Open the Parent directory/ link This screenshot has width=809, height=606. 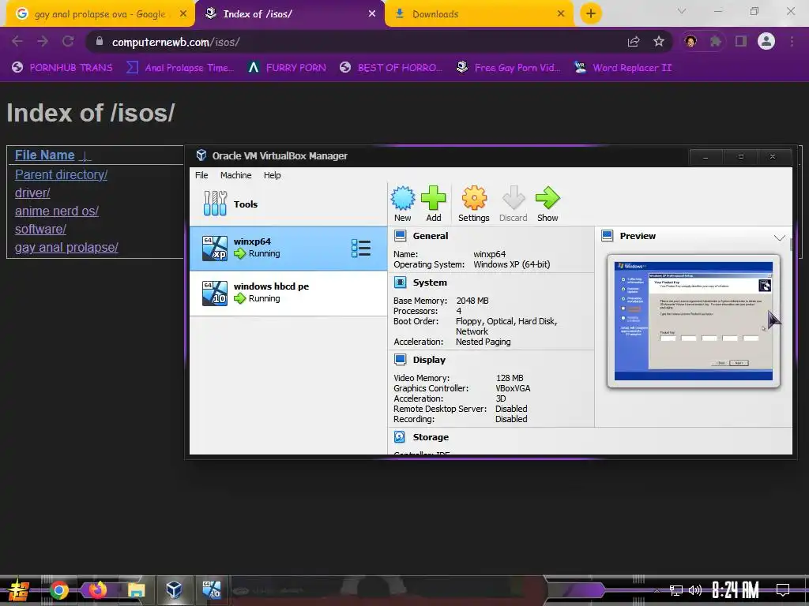[61, 174]
